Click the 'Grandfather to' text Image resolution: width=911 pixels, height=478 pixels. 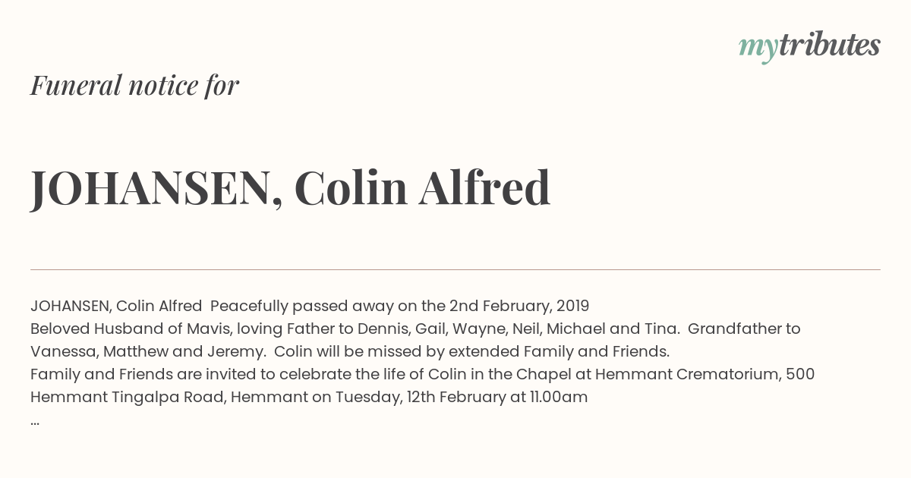(744, 329)
